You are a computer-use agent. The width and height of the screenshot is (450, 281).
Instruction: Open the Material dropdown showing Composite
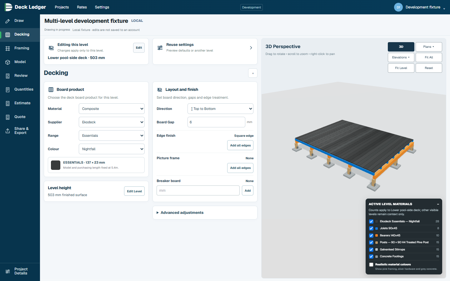[x=112, y=109]
